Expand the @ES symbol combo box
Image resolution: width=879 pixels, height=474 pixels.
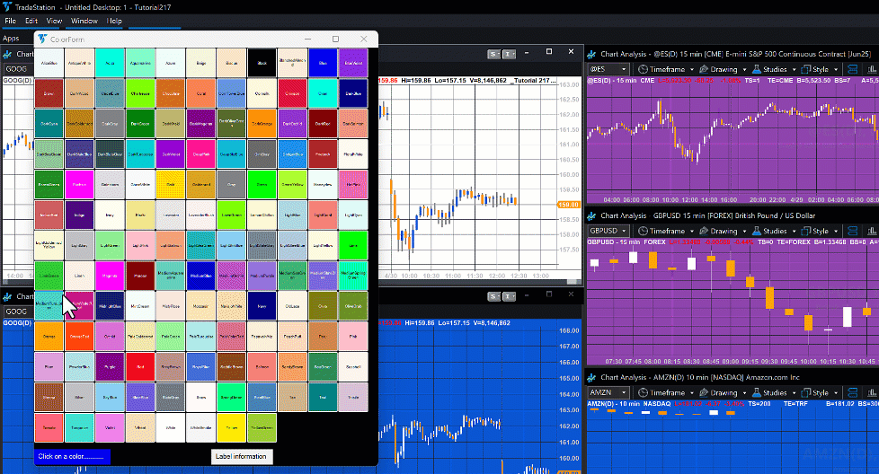(624, 69)
